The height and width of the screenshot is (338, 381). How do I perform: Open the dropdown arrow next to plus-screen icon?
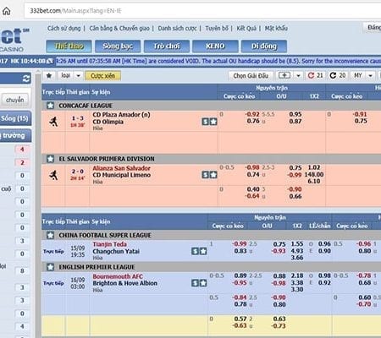tap(298, 75)
